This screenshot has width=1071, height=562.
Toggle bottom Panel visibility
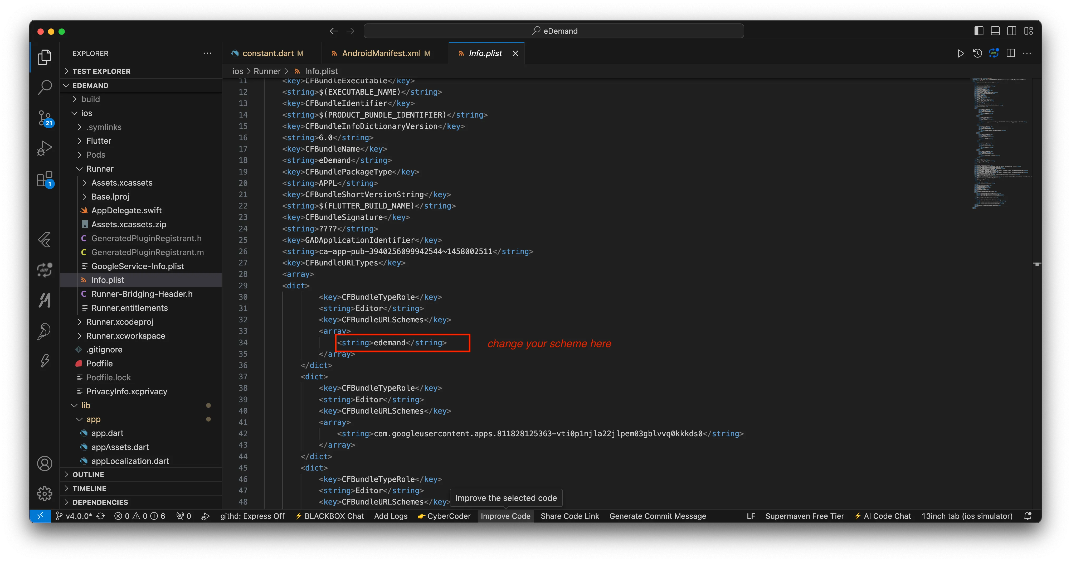point(995,31)
